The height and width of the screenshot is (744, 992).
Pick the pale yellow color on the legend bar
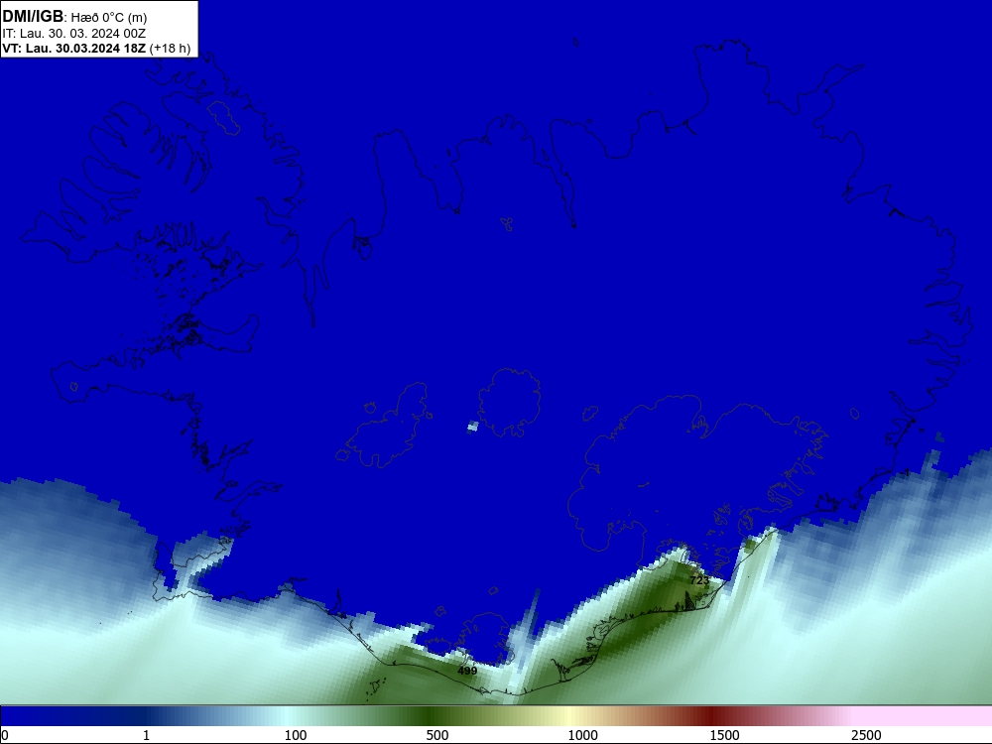[568, 716]
